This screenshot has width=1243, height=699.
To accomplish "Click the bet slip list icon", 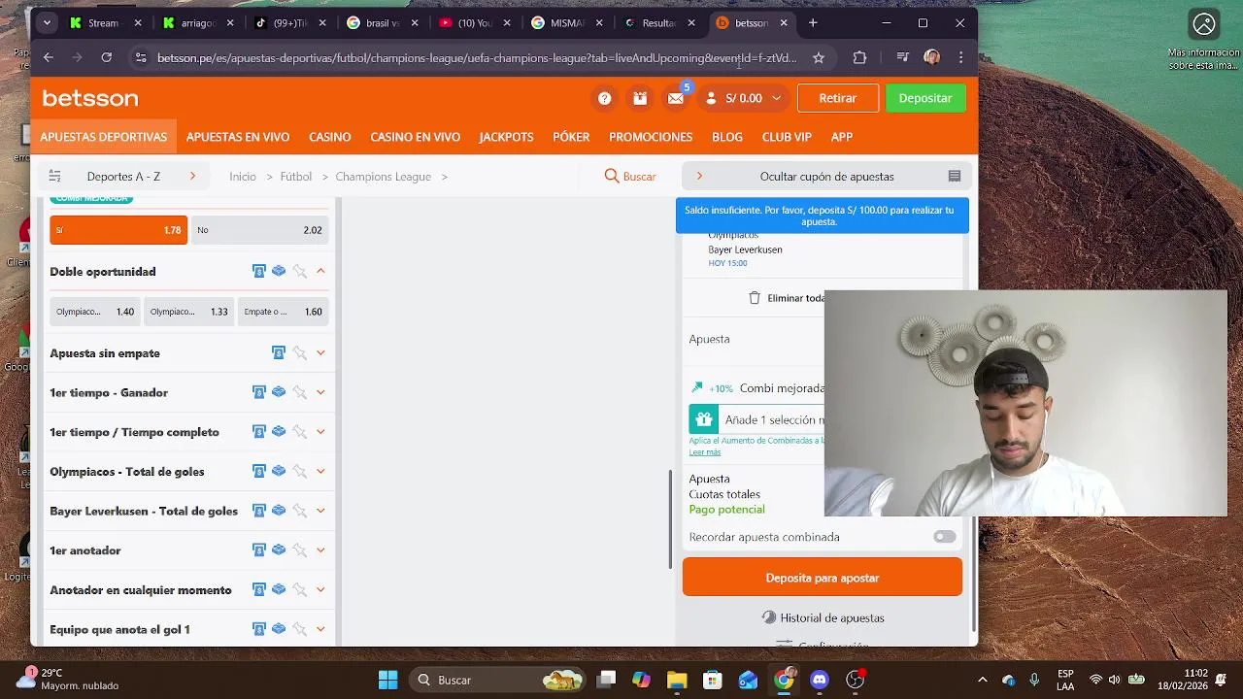I will pos(955,176).
